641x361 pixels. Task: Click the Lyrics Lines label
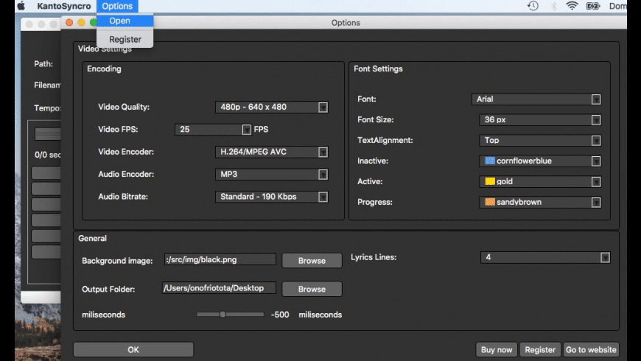point(374,257)
